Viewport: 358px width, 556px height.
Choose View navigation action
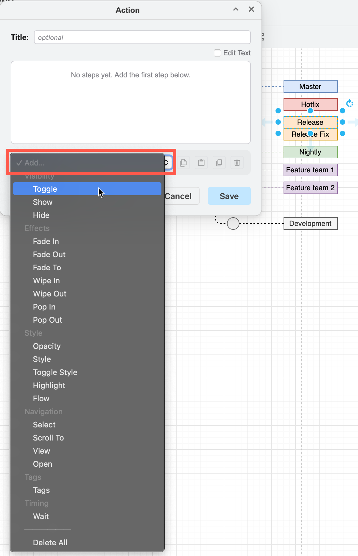(x=87, y=451)
